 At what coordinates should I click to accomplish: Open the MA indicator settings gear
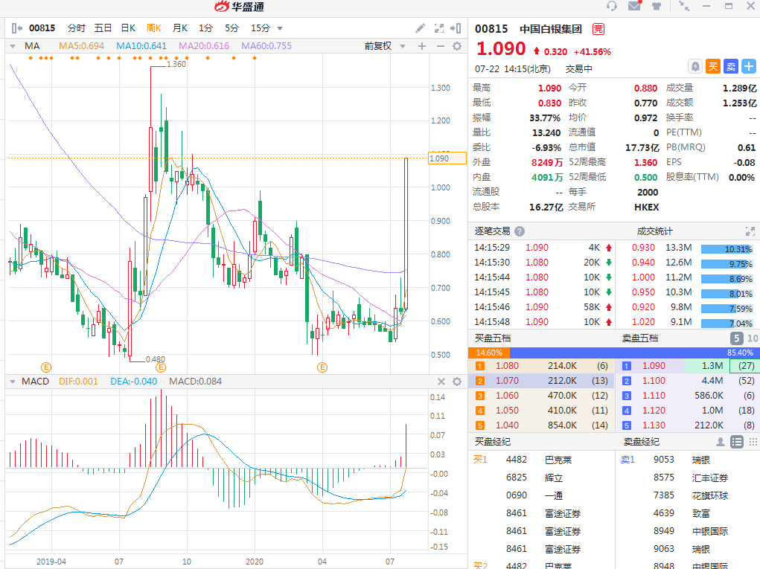pos(457,46)
